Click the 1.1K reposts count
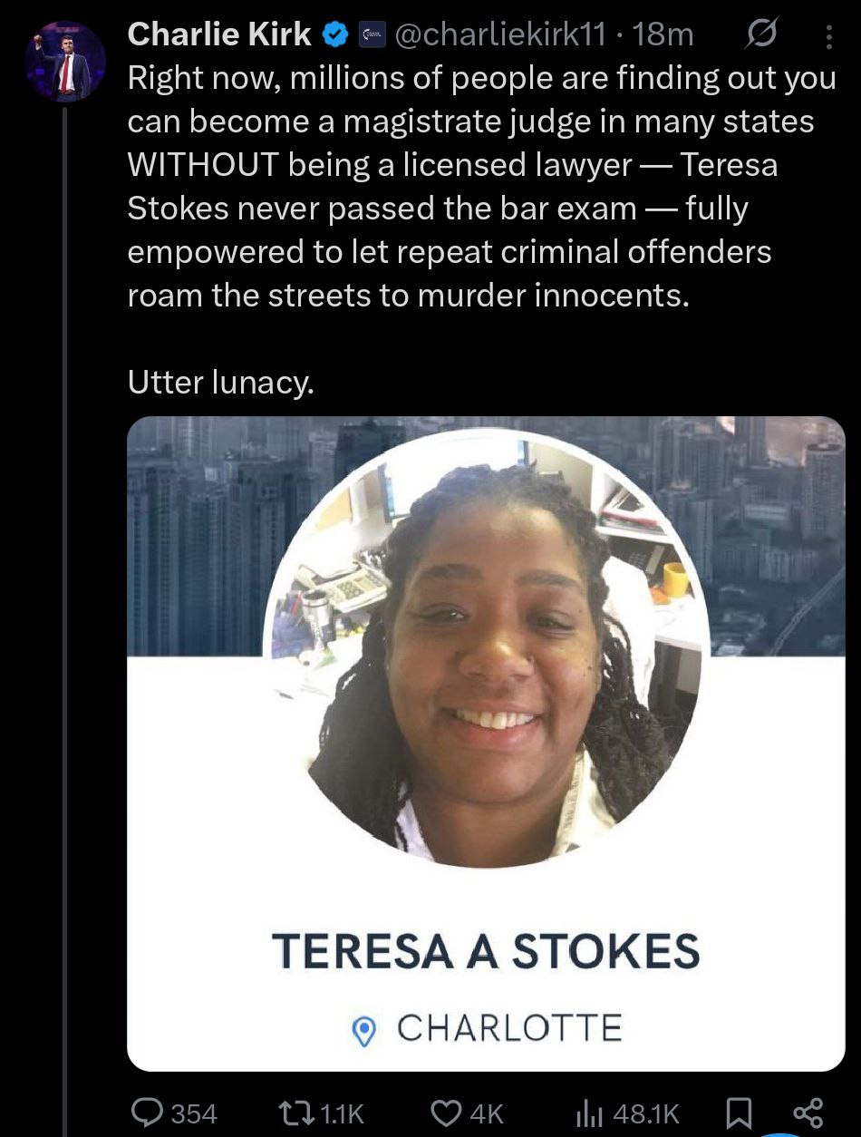The image size is (861, 1137). (x=343, y=1113)
